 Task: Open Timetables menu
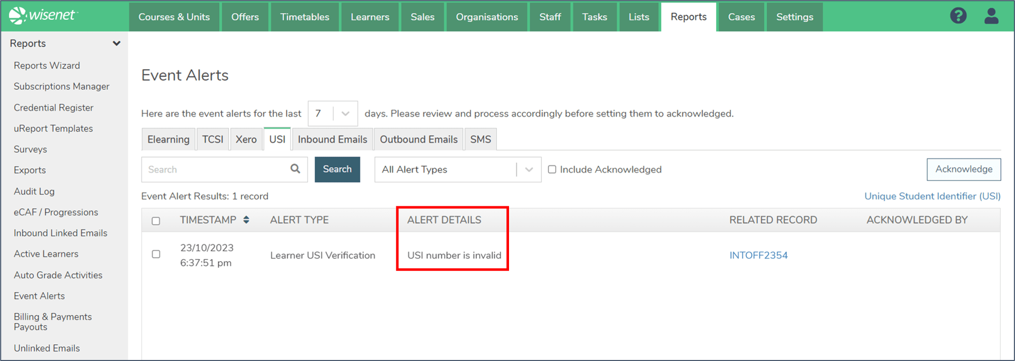(305, 17)
